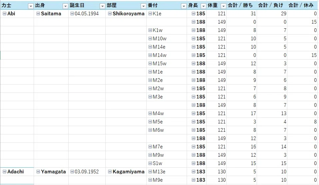The width and height of the screenshot is (319, 185).
Task: Collapse the M5e rank group
Action: 150,122
